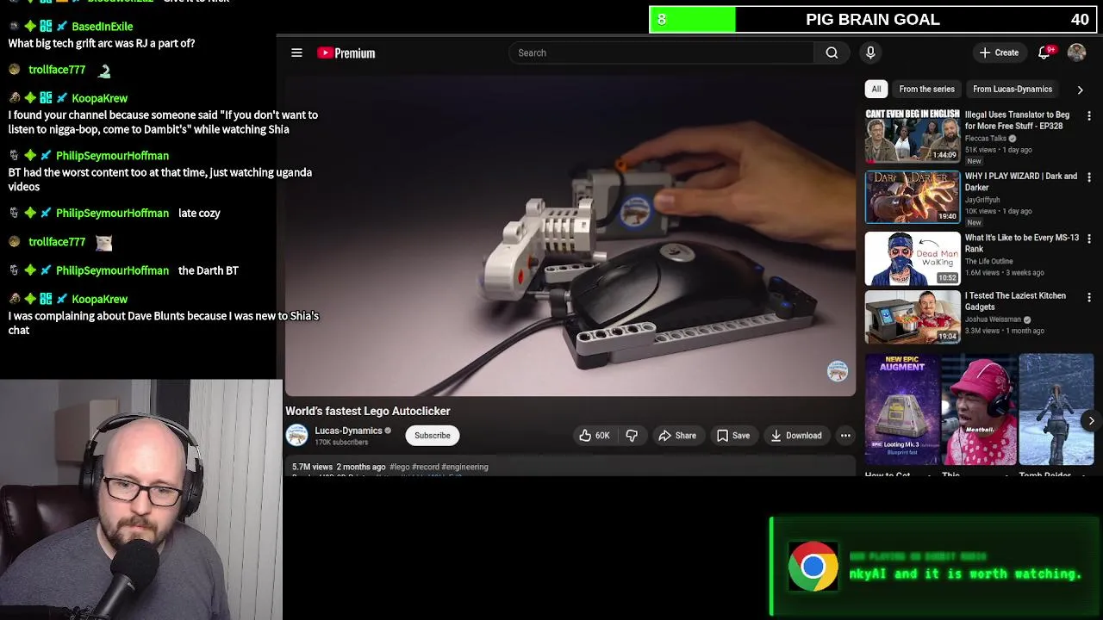Click first KoopaKrew username in chat
The height and width of the screenshot is (620, 1103).
(x=99, y=98)
